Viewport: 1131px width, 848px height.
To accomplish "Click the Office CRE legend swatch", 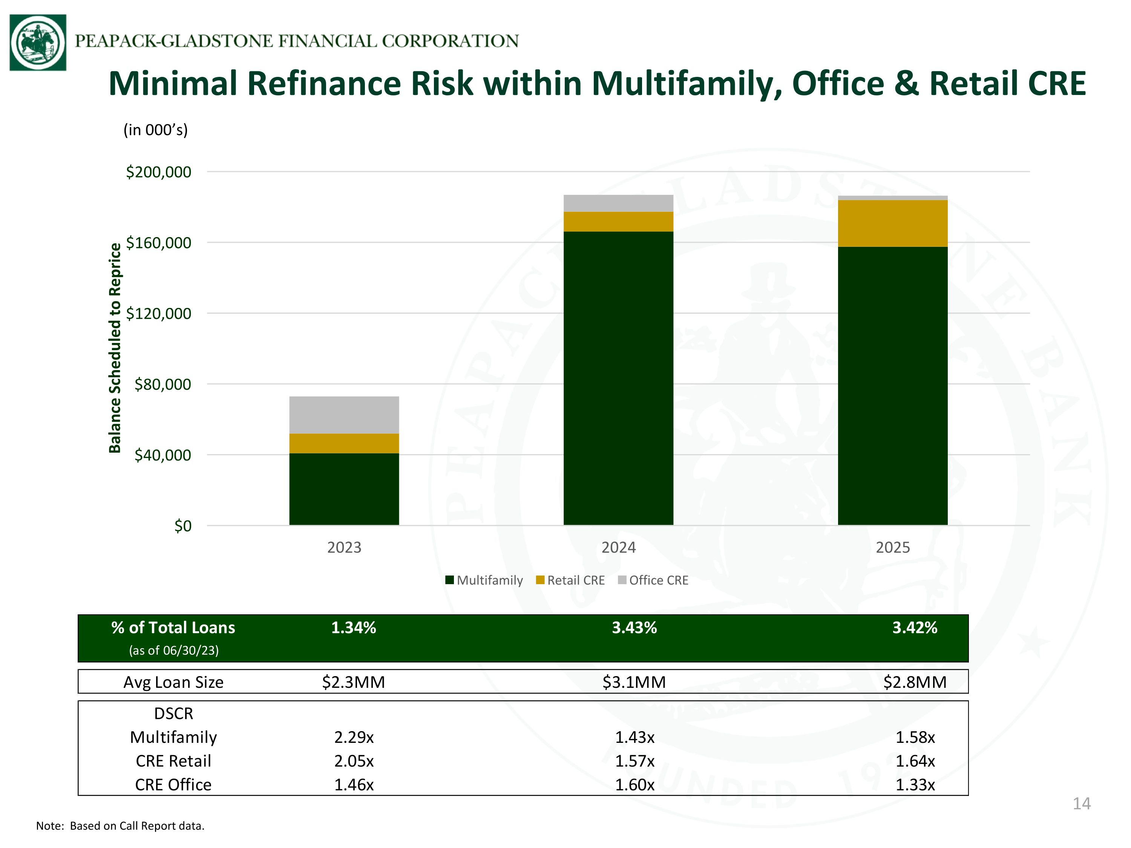I will (622, 580).
